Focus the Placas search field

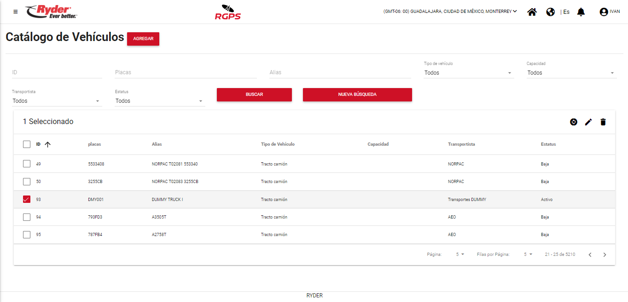186,72
